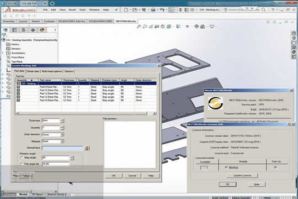This screenshot has width=298, height=199.
Task: Toggle the Nesting module checkbox
Action: click(226, 167)
